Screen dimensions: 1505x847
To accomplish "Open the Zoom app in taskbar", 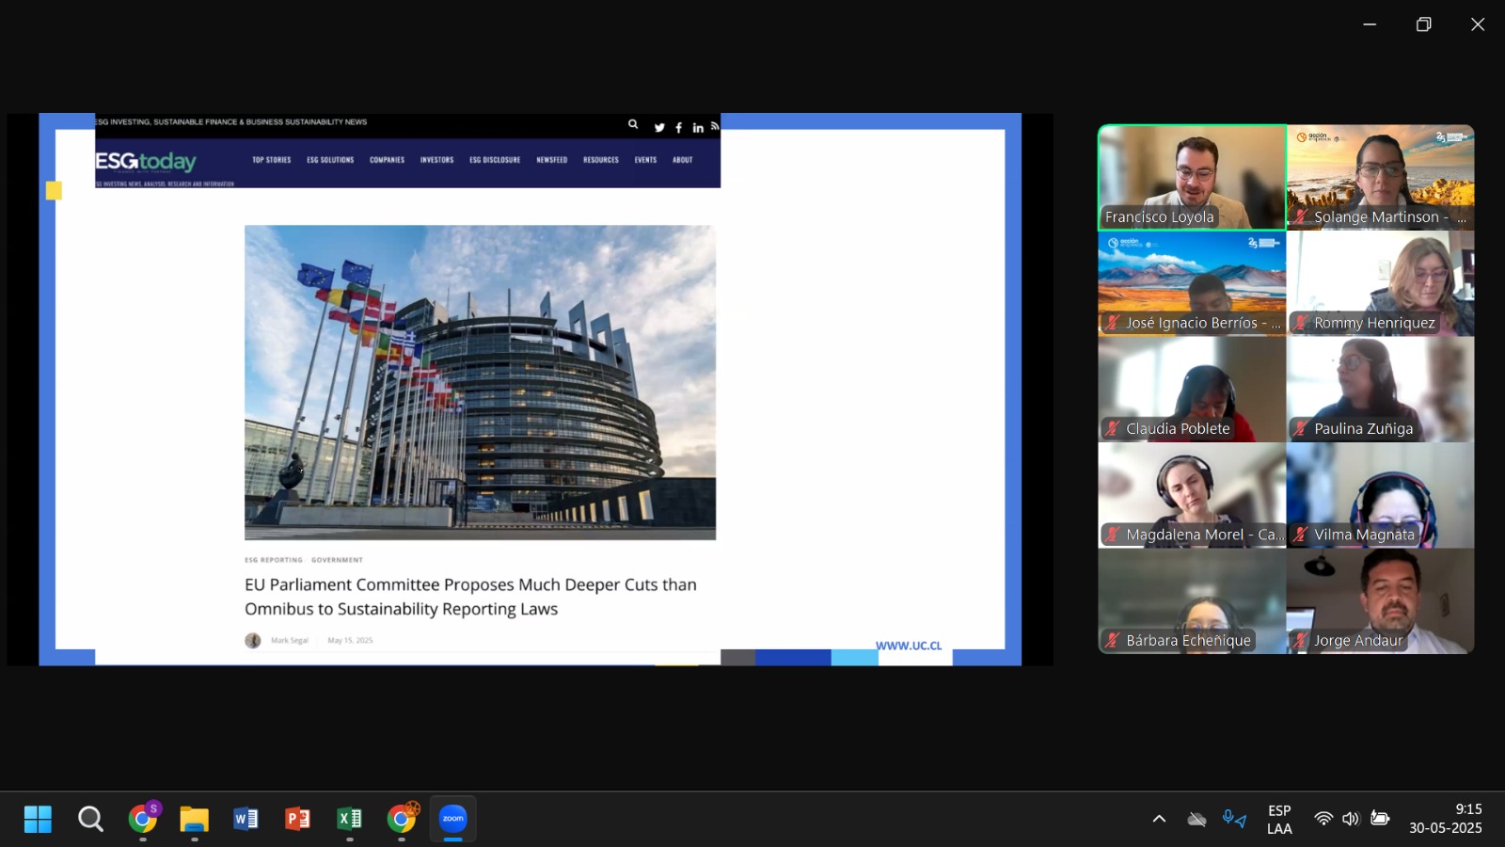I will pyautogui.click(x=452, y=819).
